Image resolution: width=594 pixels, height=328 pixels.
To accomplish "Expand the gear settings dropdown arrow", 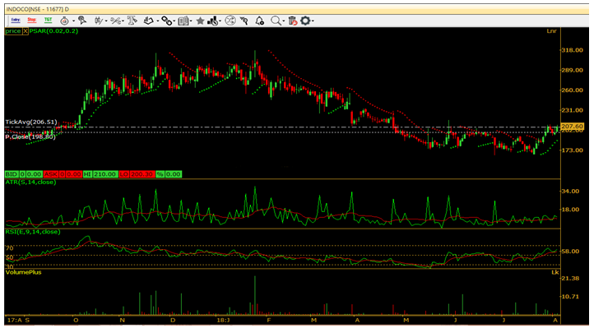I will pos(313,21).
